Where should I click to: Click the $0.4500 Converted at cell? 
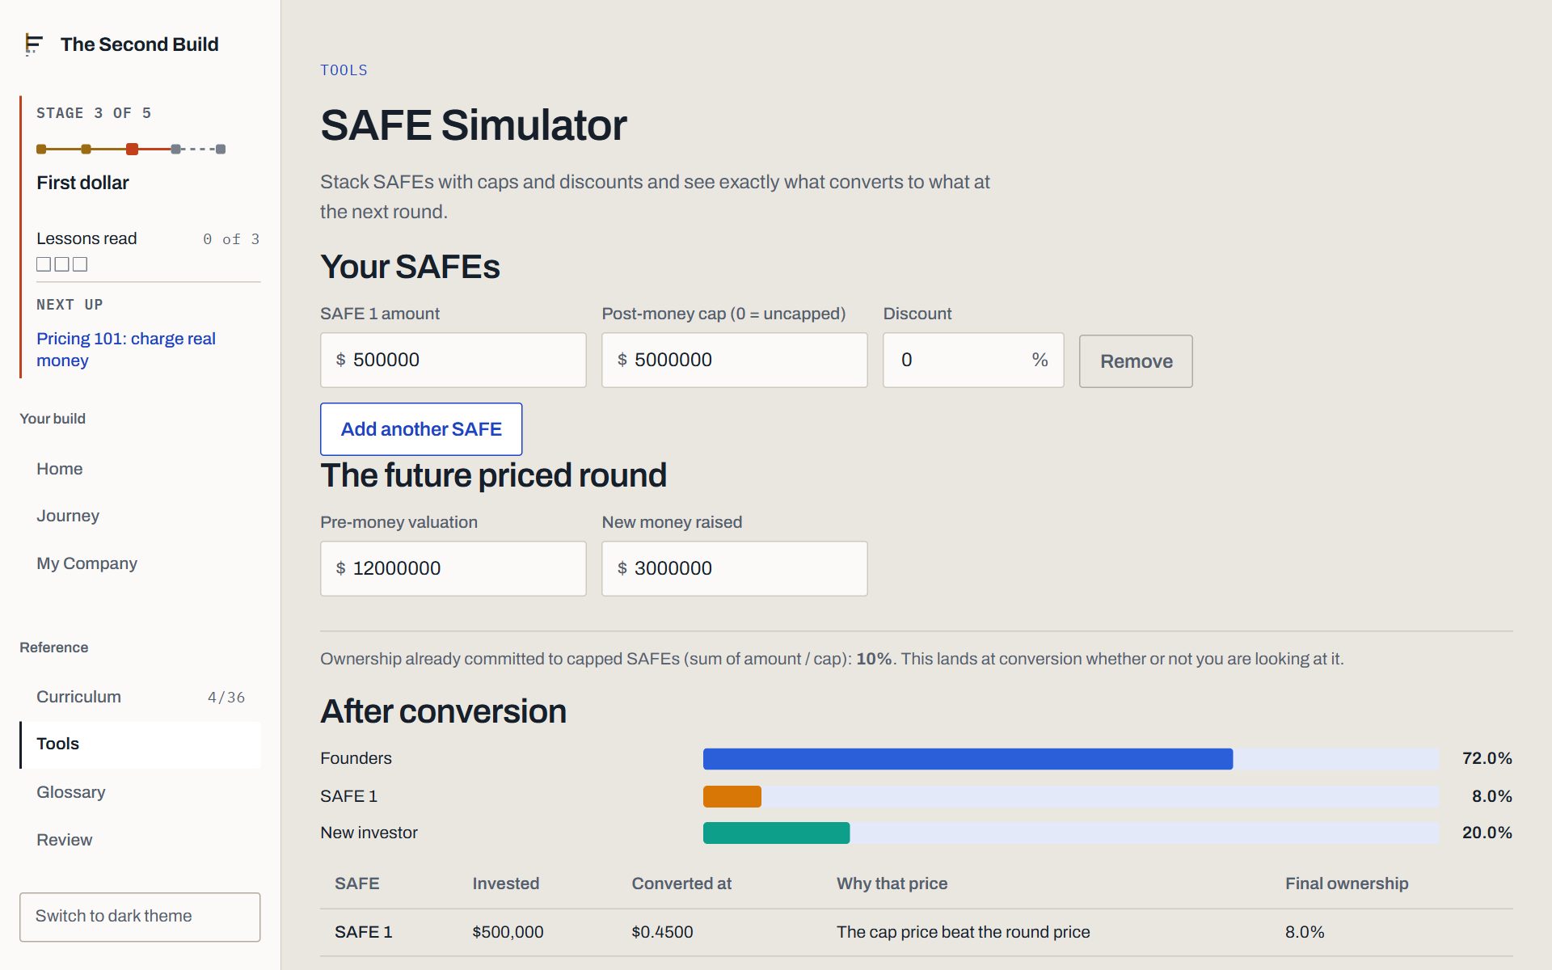click(662, 932)
